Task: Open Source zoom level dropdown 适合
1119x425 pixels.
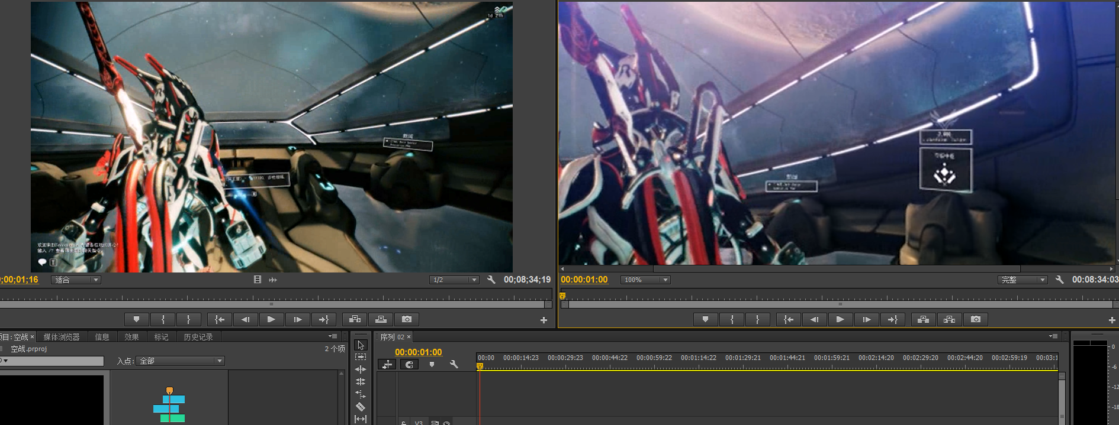Action: 76,280
